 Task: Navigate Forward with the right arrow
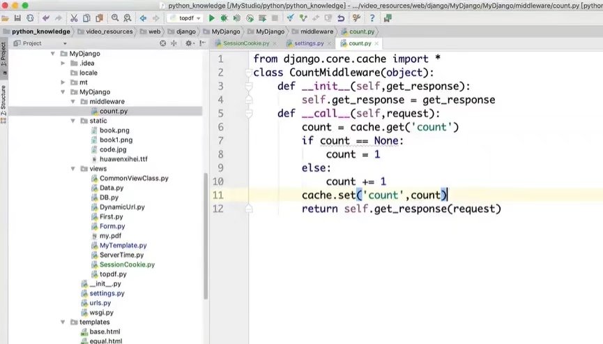point(155,18)
